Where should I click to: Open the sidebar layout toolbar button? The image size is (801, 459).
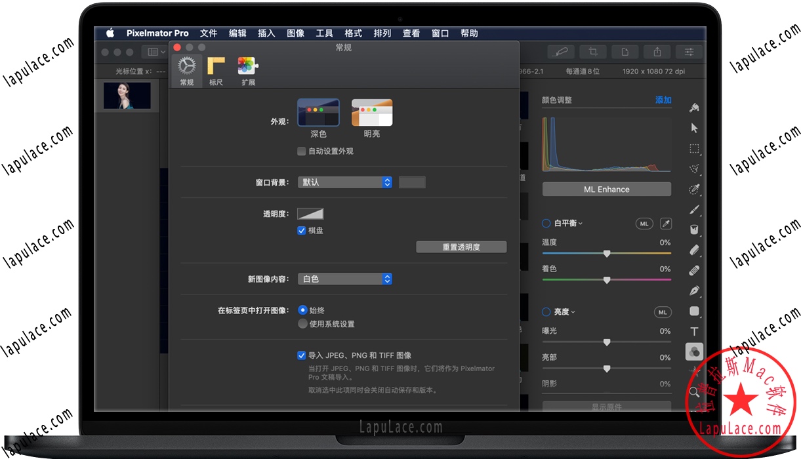pos(155,52)
